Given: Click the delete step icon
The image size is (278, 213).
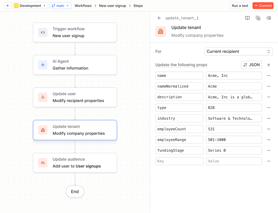Looking at the screenshot, I should 269,18.
